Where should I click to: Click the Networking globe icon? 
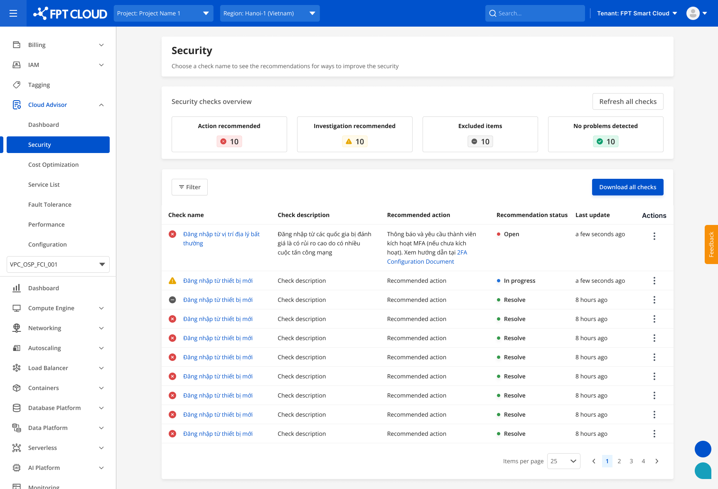(x=17, y=328)
